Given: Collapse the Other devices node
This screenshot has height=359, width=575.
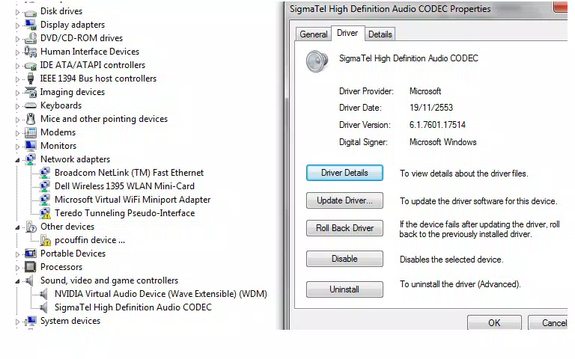Looking at the screenshot, I should click(x=17, y=227).
